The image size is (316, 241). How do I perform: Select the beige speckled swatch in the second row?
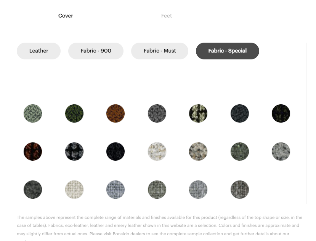click(x=198, y=152)
